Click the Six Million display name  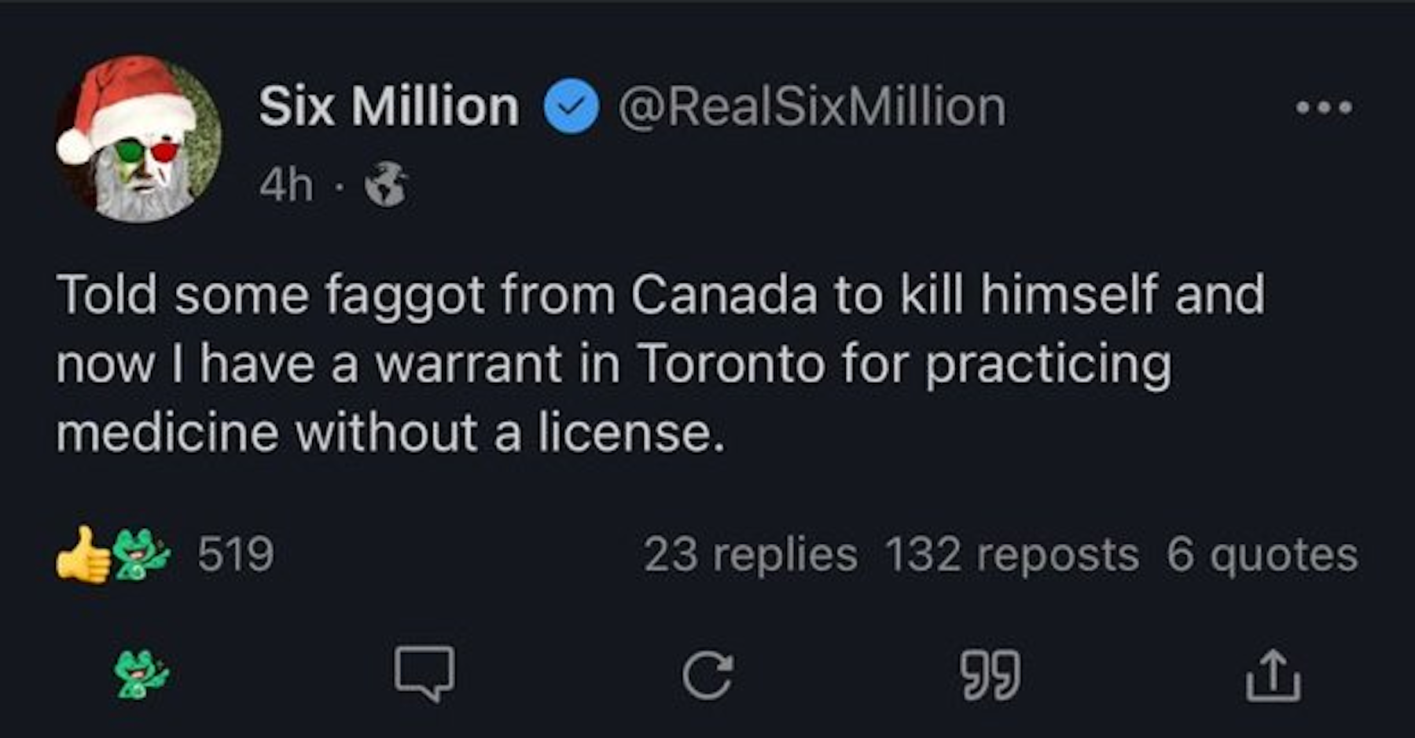(x=389, y=107)
